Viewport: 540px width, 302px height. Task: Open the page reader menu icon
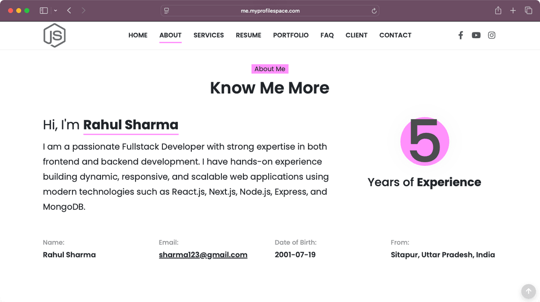[x=166, y=11]
